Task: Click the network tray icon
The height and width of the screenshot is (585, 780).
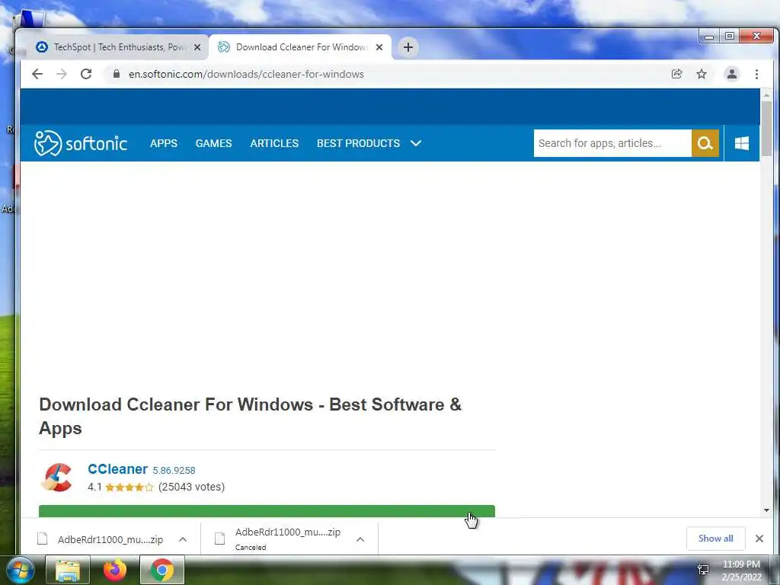Action: coord(703,570)
